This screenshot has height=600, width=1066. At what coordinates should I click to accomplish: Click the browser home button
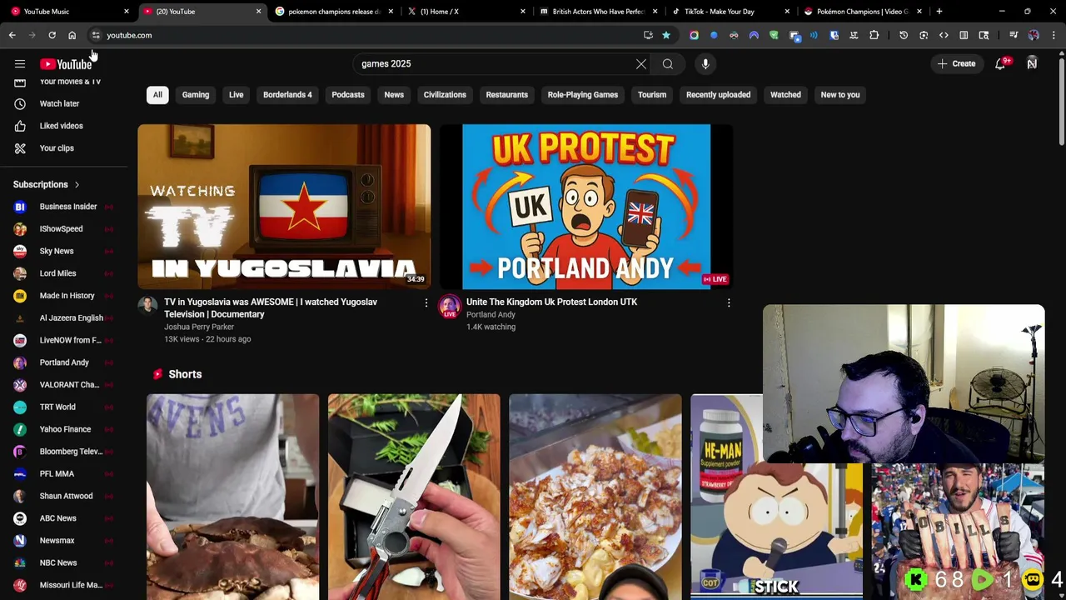tap(72, 35)
